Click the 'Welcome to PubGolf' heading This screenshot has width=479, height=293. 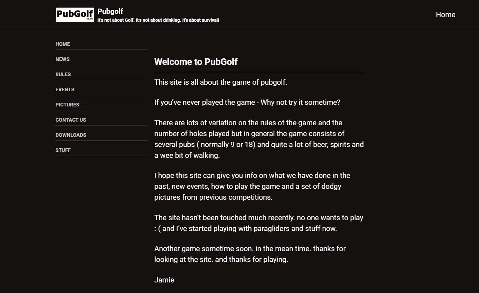point(196,62)
